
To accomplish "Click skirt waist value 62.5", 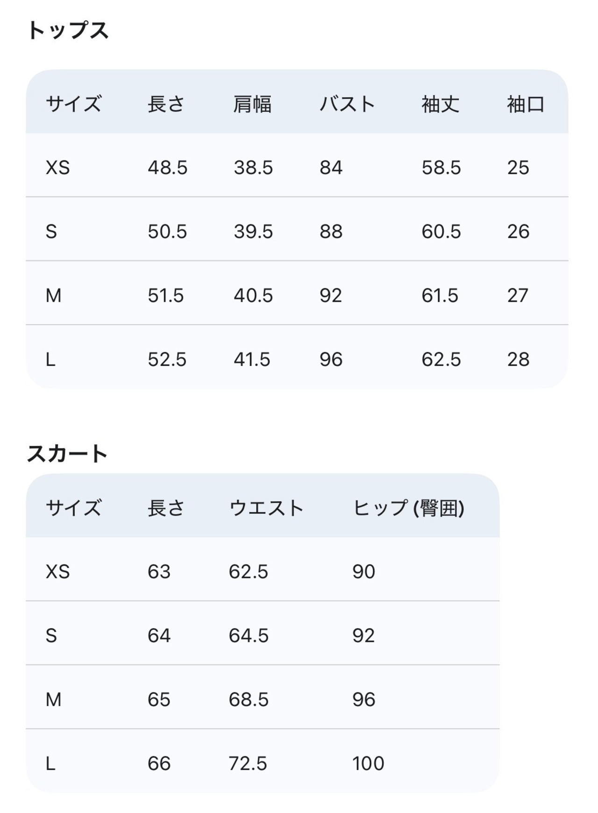I will pyautogui.click(x=248, y=571).
